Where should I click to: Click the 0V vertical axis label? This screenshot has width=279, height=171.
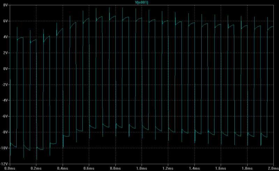pyautogui.click(x=6, y=69)
